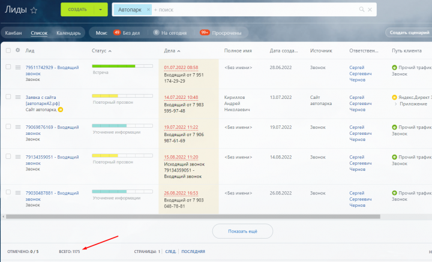
Task: Switch to the Список view
Action: coord(39,33)
